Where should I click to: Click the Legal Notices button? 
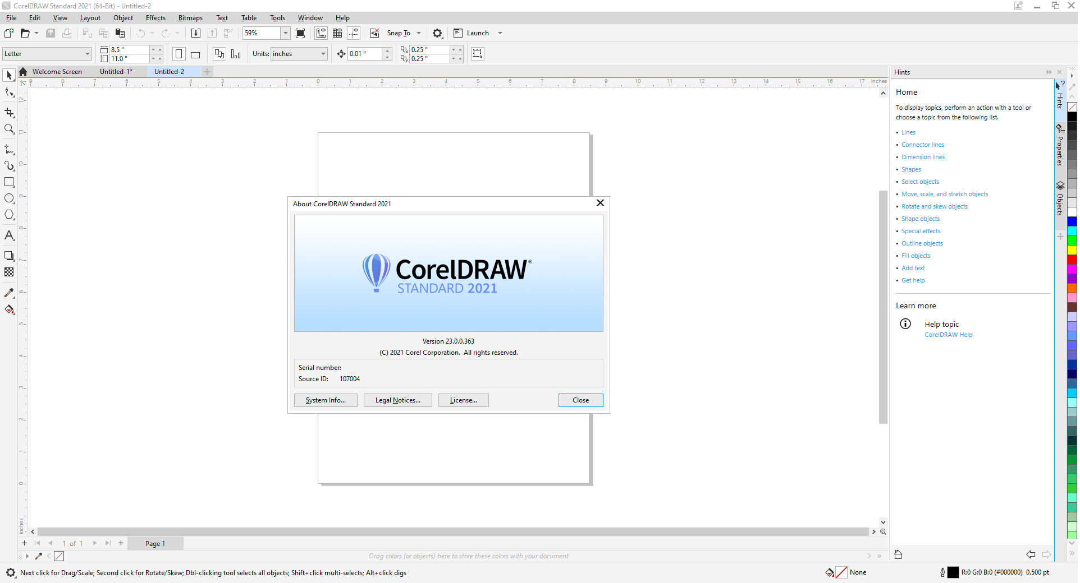click(398, 400)
